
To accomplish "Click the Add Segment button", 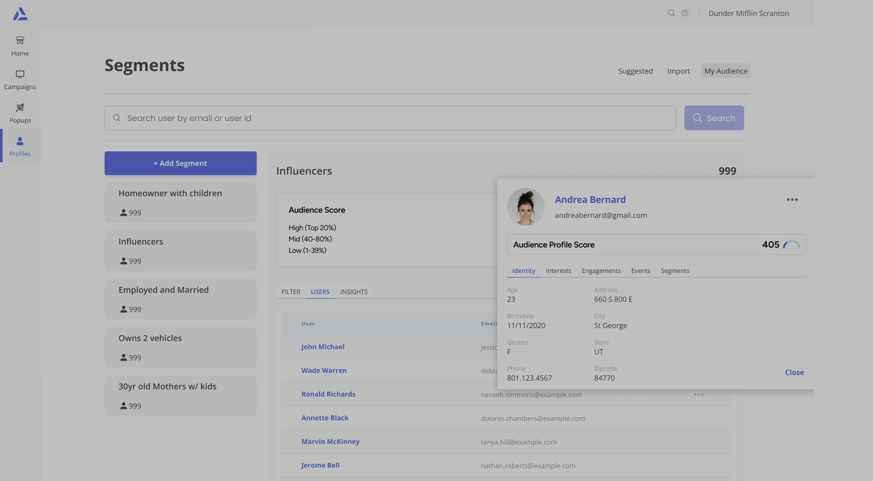I will [180, 163].
